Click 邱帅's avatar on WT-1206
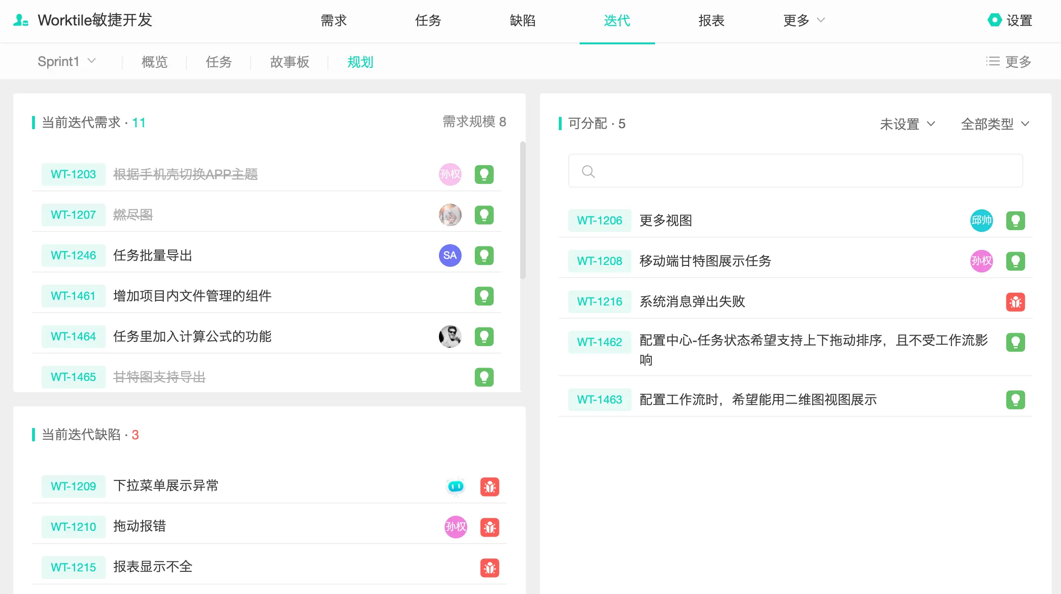1061x594 pixels. [982, 220]
